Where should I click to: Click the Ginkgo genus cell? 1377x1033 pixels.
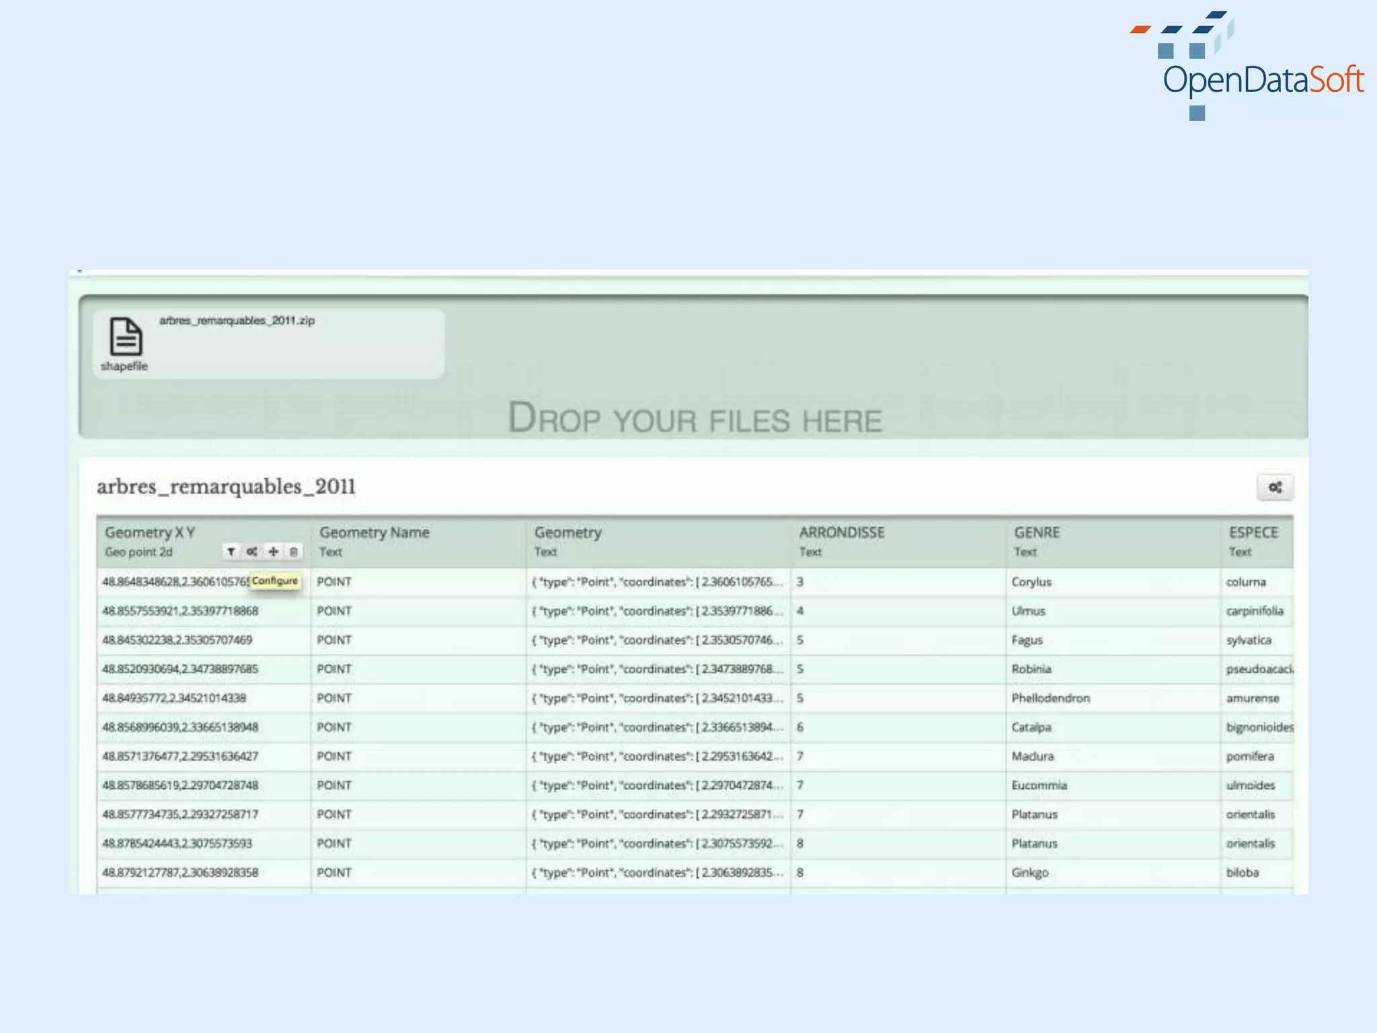[1030, 872]
